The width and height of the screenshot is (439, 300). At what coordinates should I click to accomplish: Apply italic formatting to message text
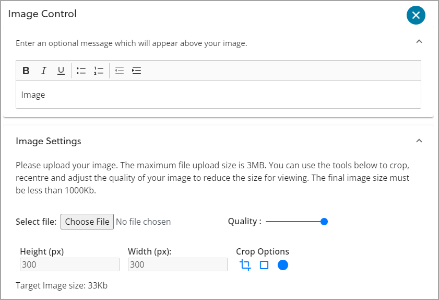click(44, 71)
